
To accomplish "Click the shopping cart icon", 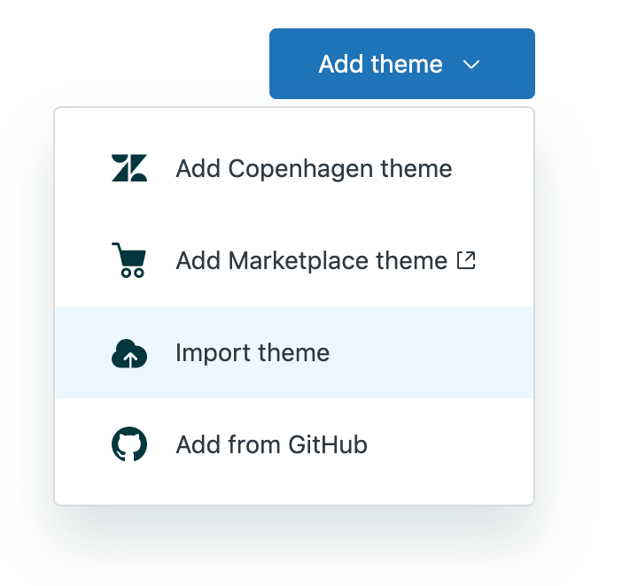I will (x=129, y=260).
